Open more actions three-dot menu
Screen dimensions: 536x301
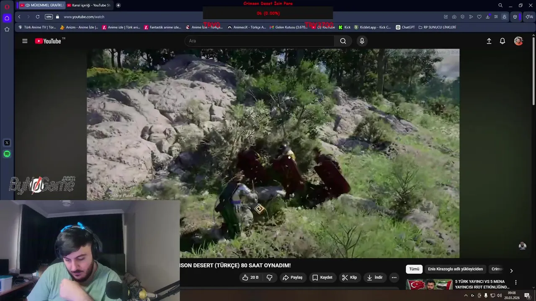[394, 278]
